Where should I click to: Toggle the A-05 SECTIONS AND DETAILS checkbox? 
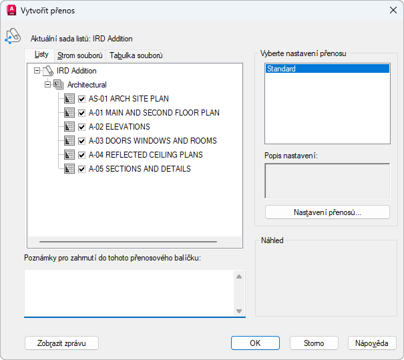(x=82, y=169)
